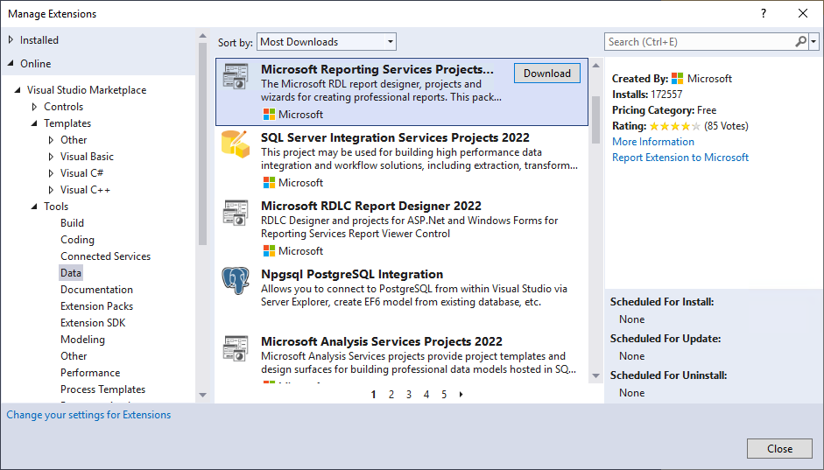Click the Microsoft logo under Reporting Services Projects
The image size is (824, 470).
269,115
